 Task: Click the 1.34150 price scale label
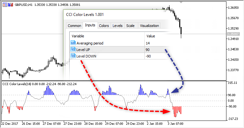(x=233, y=60)
